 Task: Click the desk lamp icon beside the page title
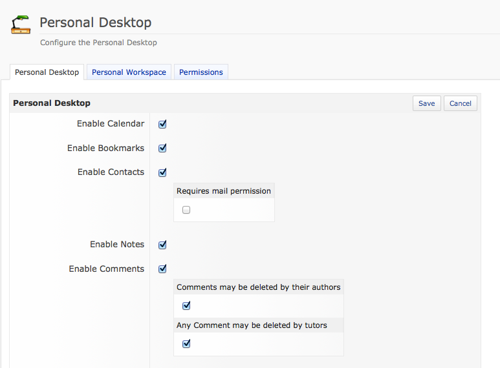[21, 25]
